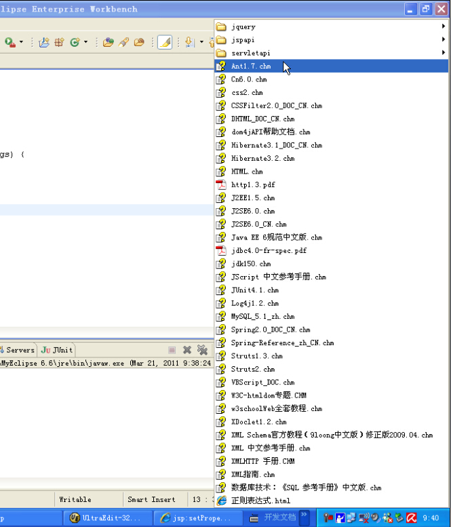This screenshot has height=527, width=451.
Task: Click the flashlight Search toolbar icon
Action: click(x=123, y=42)
